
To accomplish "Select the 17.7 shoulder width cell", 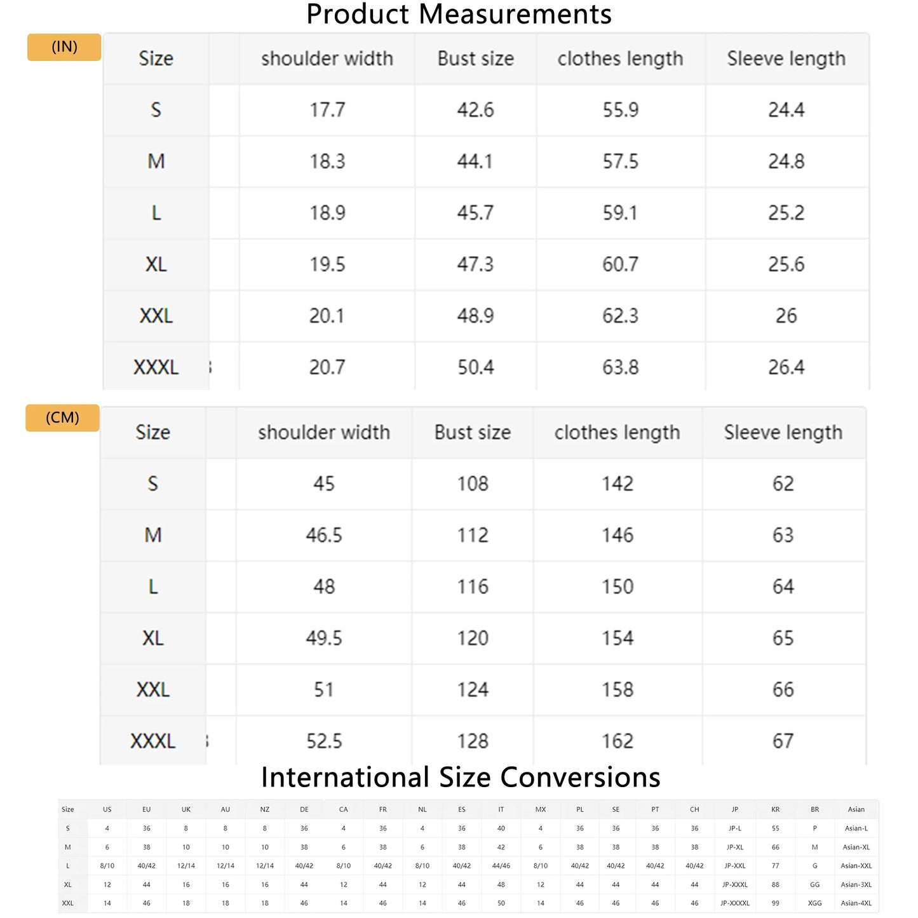I will tap(327, 110).
